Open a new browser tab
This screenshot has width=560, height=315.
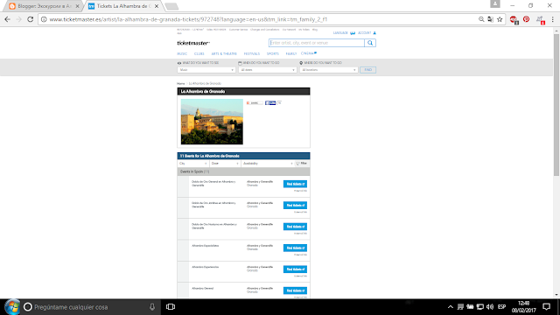click(171, 6)
